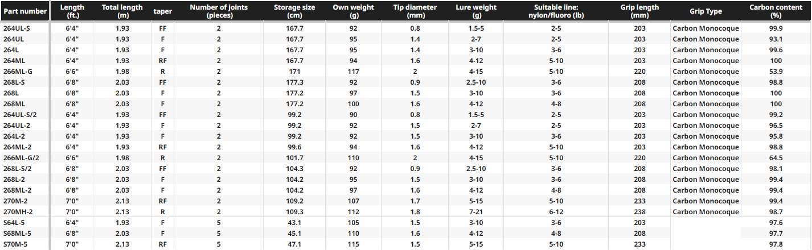
Task: Click the Grip length (mm) header
Action: point(639,11)
